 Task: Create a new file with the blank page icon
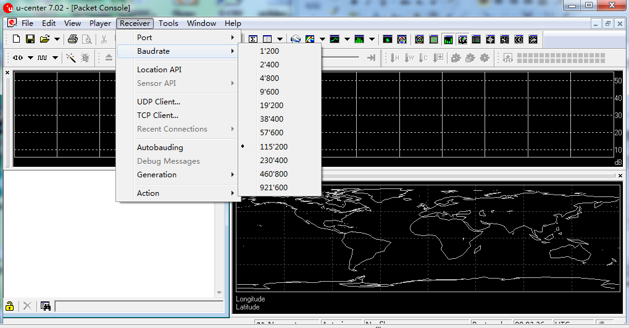(x=16, y=39)
